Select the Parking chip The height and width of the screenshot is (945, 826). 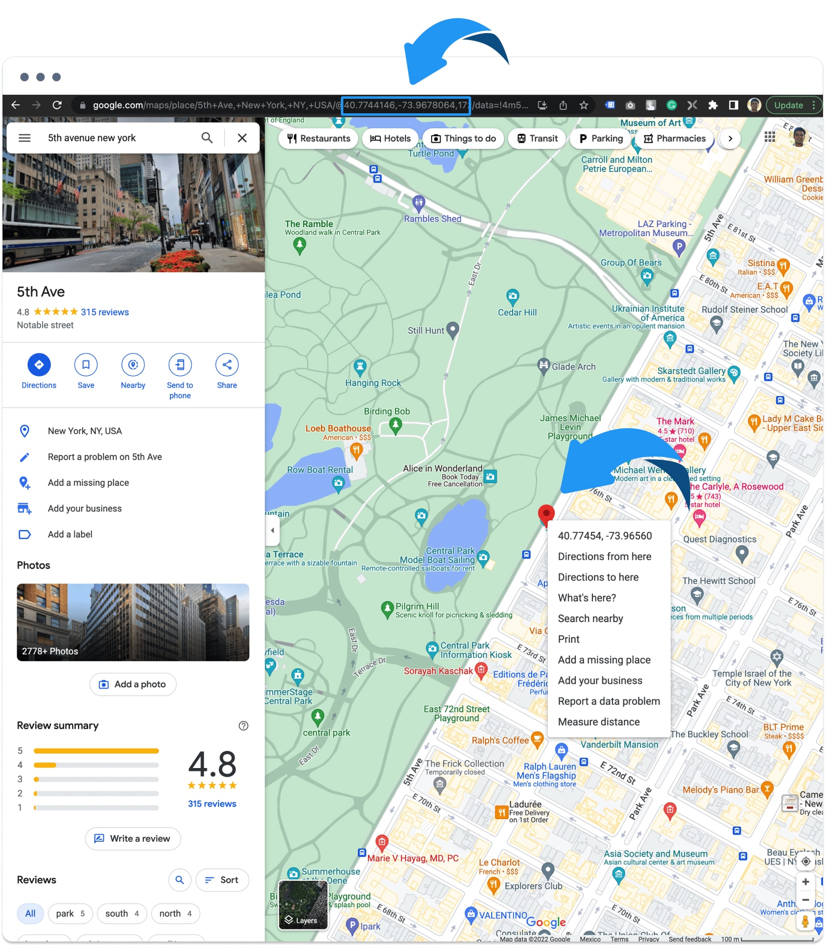coord(600,138)
